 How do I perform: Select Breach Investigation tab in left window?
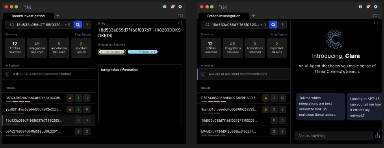click(x=28, y=16)
